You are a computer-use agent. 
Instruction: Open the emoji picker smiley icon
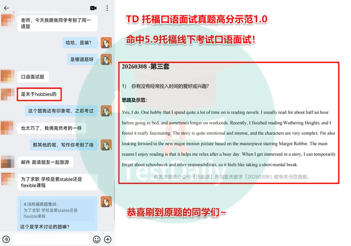pyautogui.click(x=97, y=239)
